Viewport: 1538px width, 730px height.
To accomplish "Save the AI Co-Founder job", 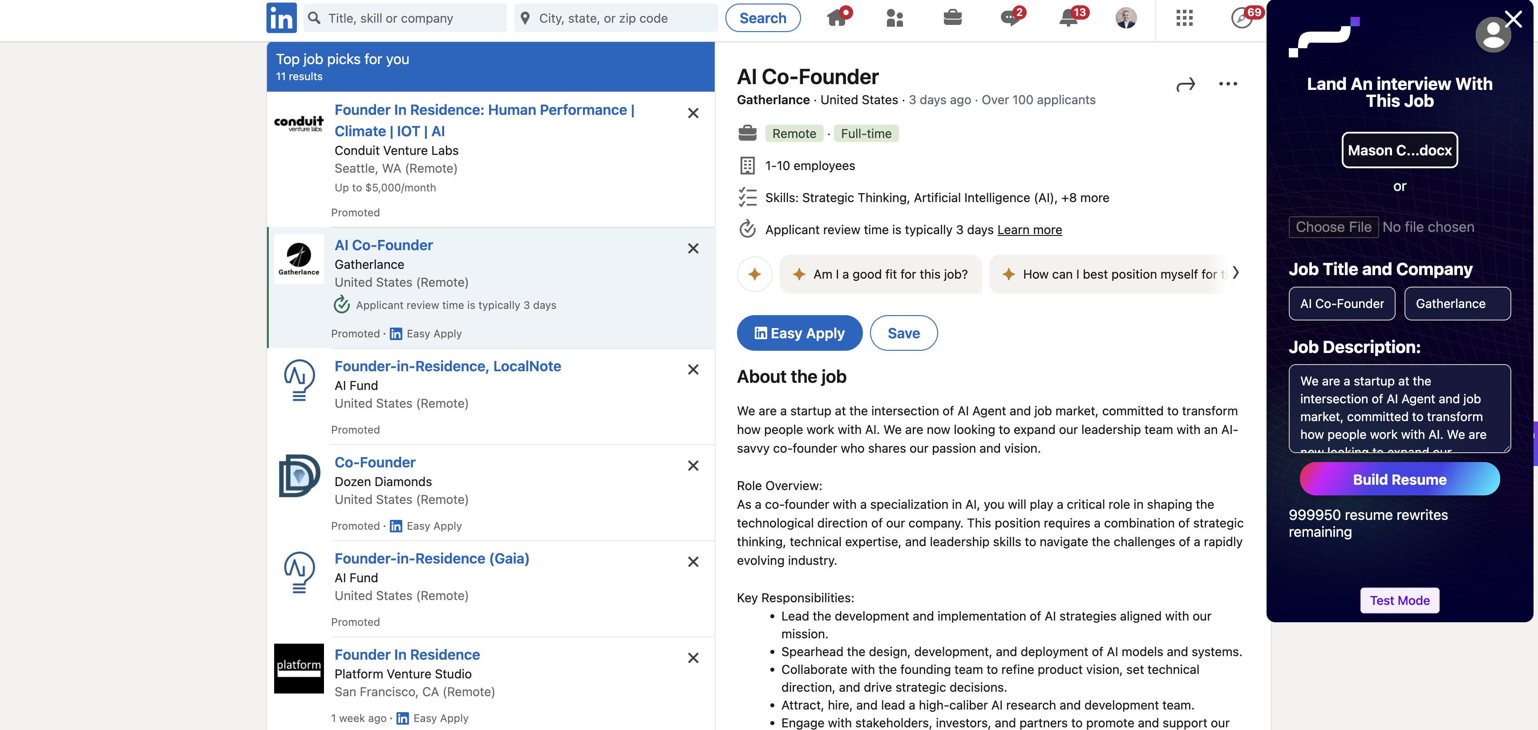I will [903, 333].
